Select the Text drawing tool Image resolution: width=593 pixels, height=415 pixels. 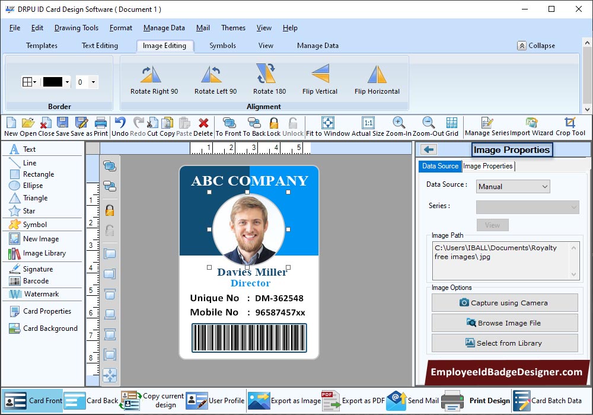(23, 149)
